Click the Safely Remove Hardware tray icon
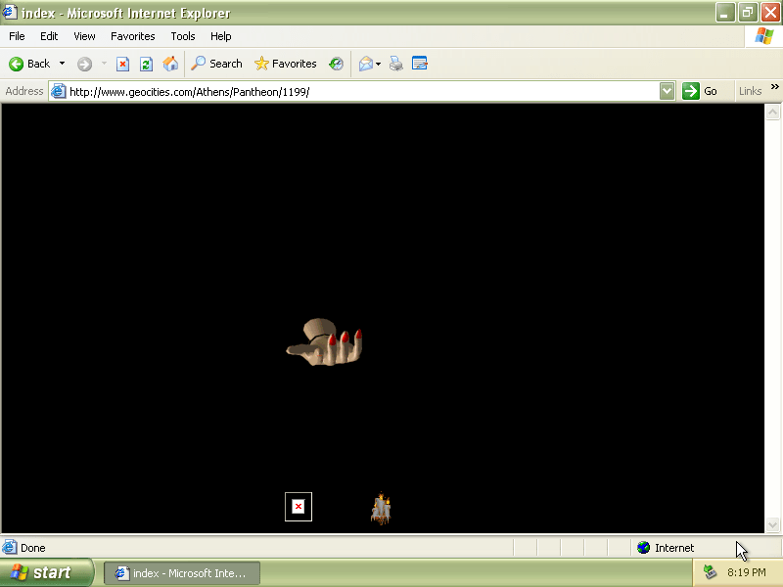783x587 pixels. click(x=710, y=572)
